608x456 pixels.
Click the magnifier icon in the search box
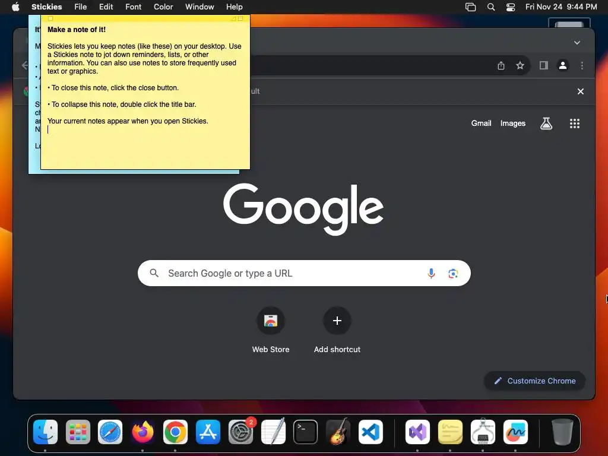[154, 273]
